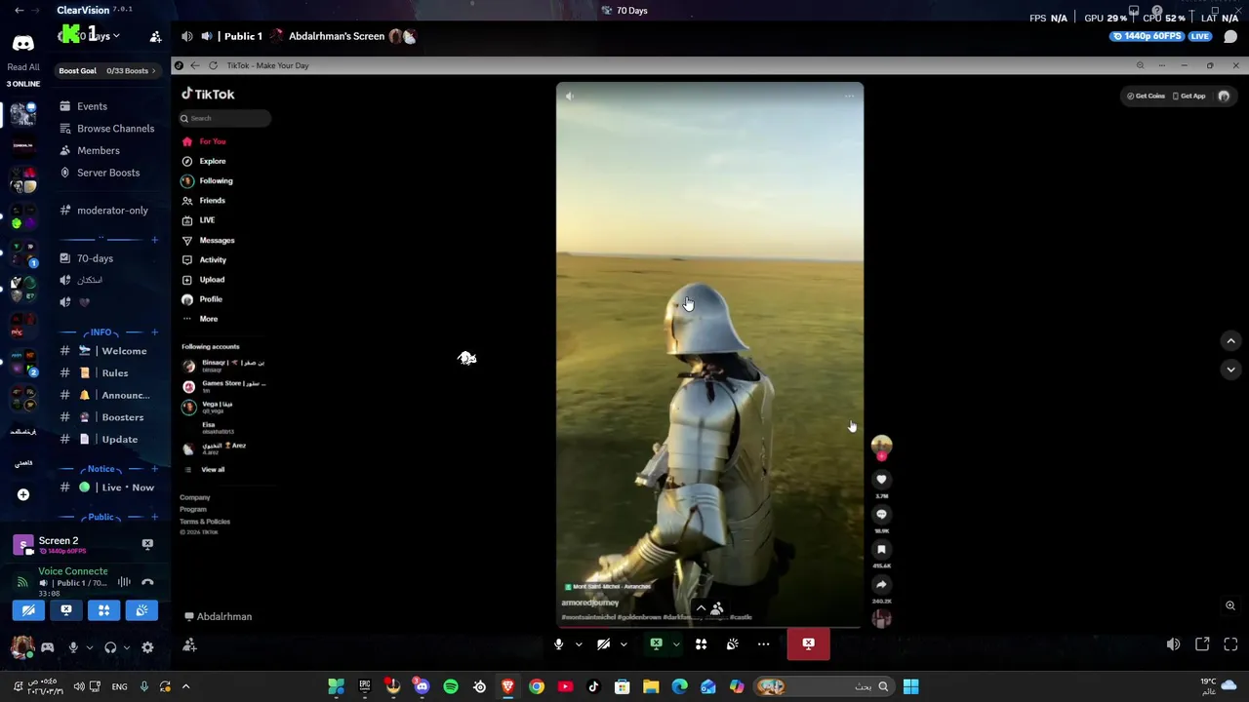Open Discord direct messages home icon
Screen dimensions: 1249x702
point(22,44)
